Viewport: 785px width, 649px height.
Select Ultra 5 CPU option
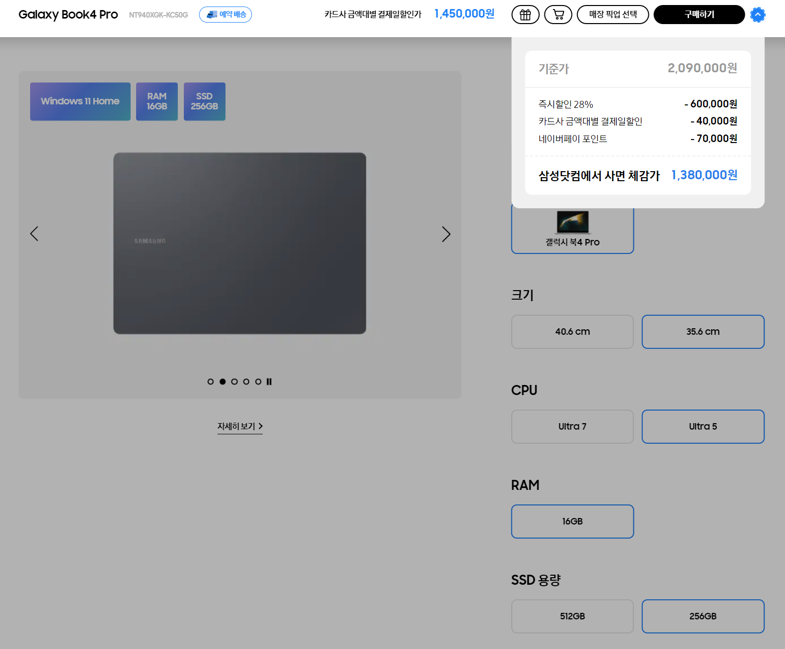point(703,427)
